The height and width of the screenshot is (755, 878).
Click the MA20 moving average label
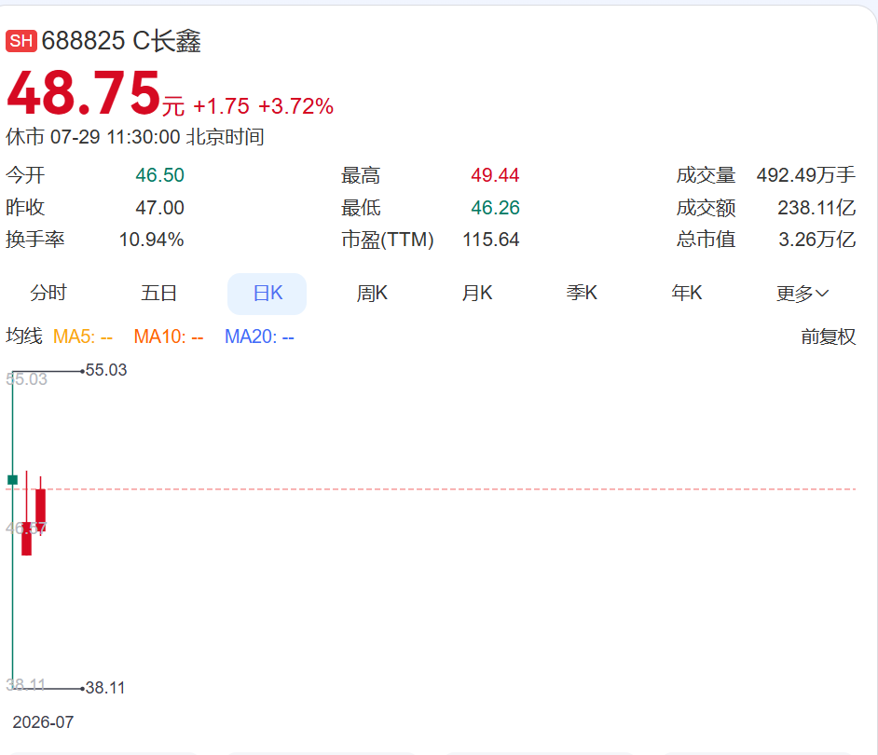(x=259, y=336)
